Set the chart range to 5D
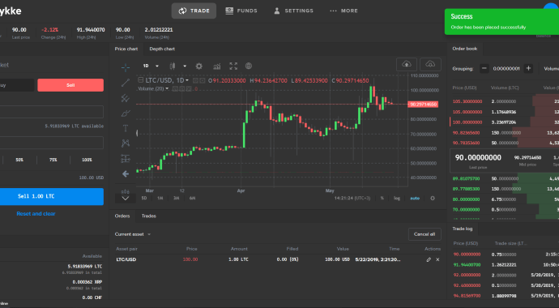The image size is (559, 308). (144, 199)
